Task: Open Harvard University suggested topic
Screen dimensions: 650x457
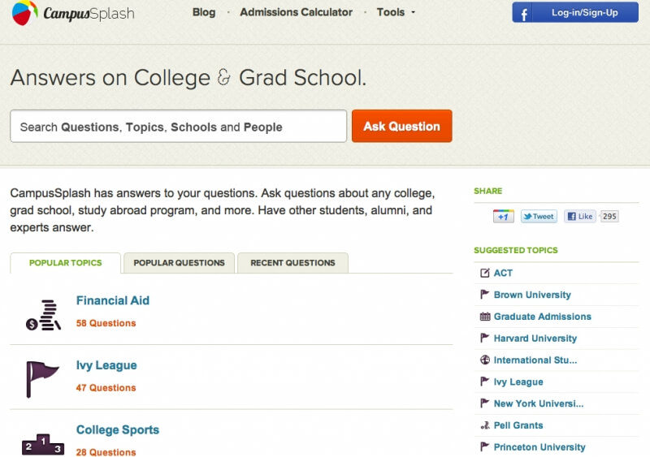Action: coord(535,338)
